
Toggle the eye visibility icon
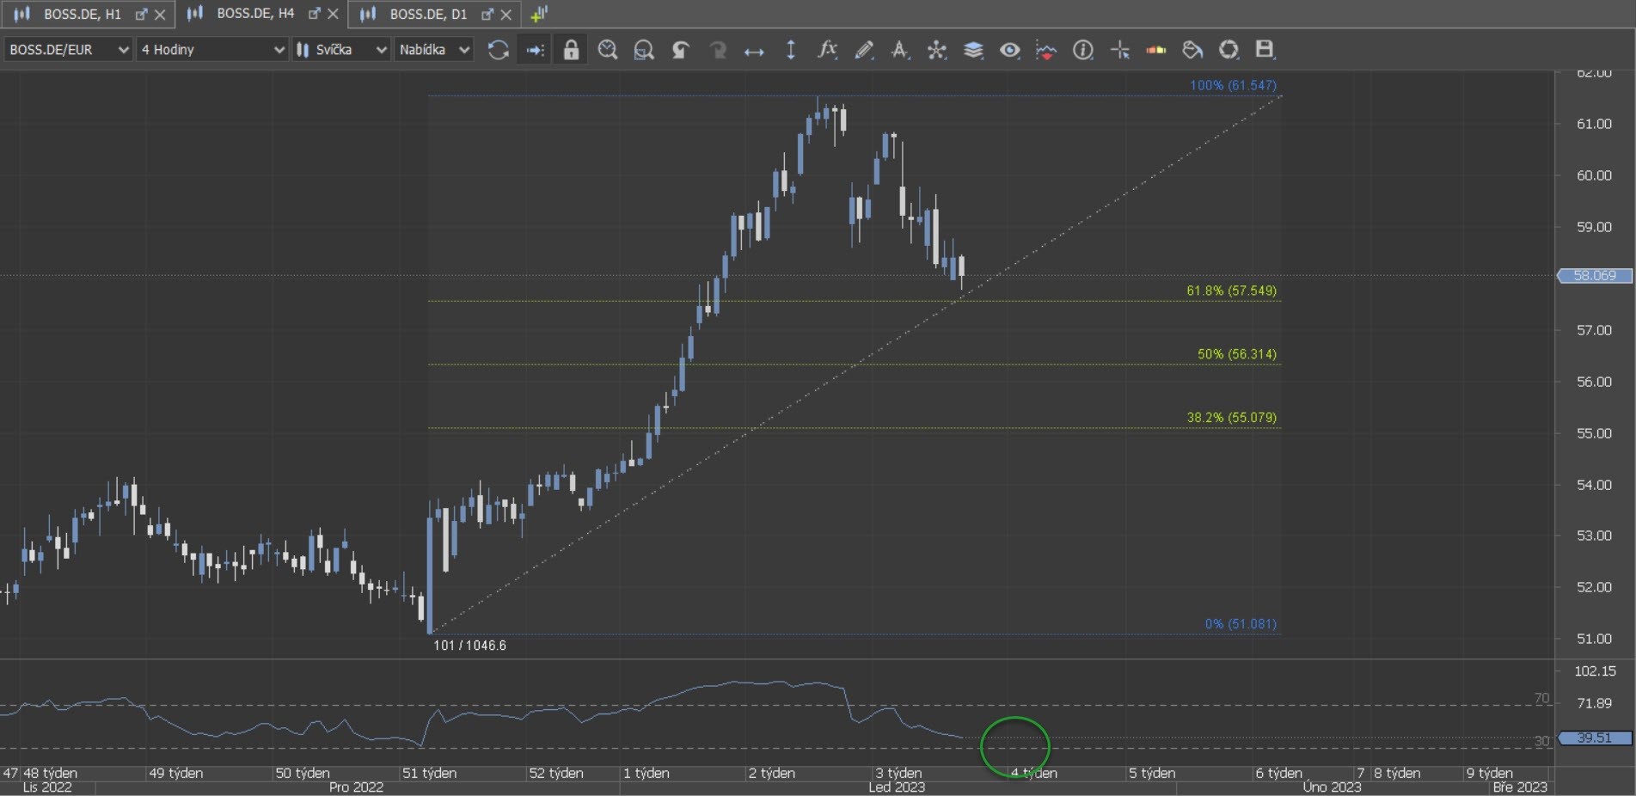point(1010,50)
